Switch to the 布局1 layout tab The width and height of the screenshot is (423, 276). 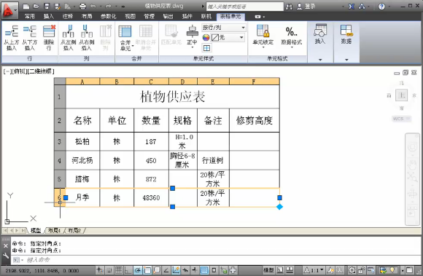[x=54, y=231]
